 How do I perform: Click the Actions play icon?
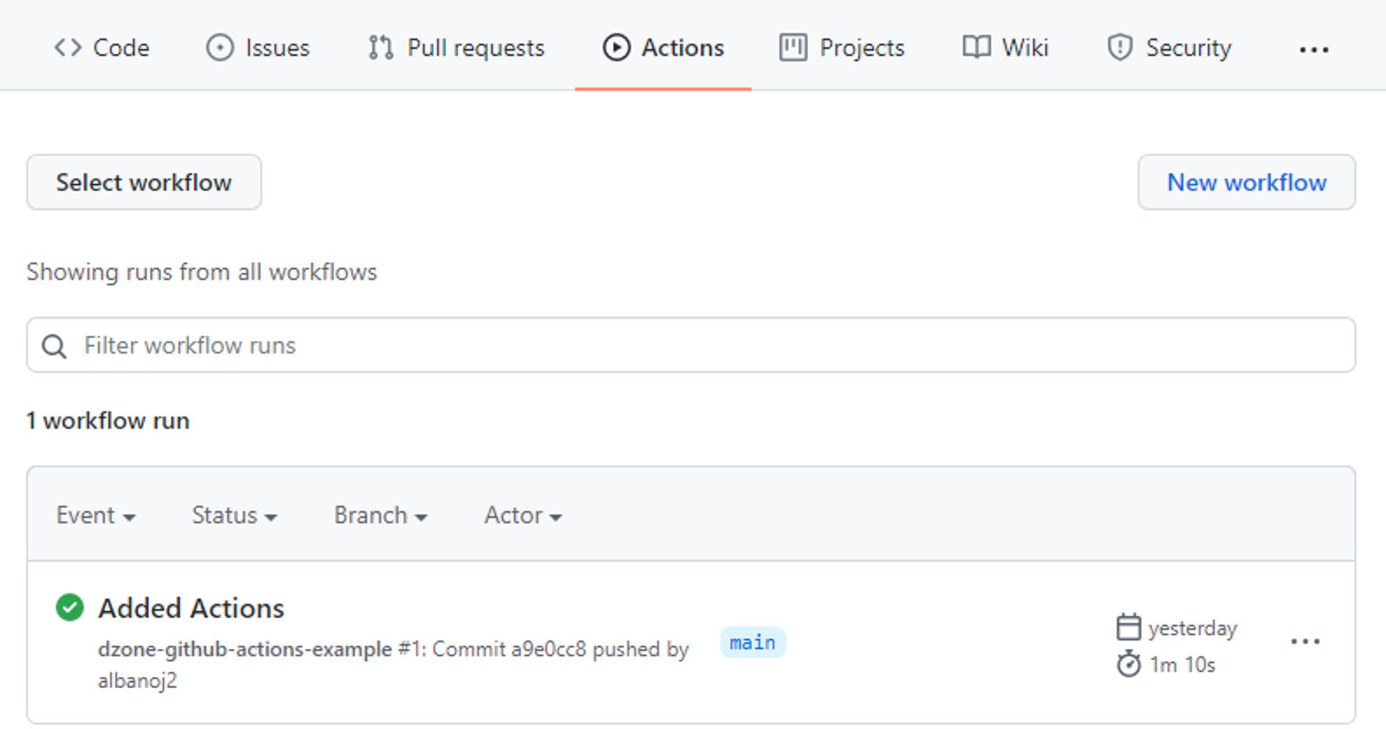pos(615,47)
